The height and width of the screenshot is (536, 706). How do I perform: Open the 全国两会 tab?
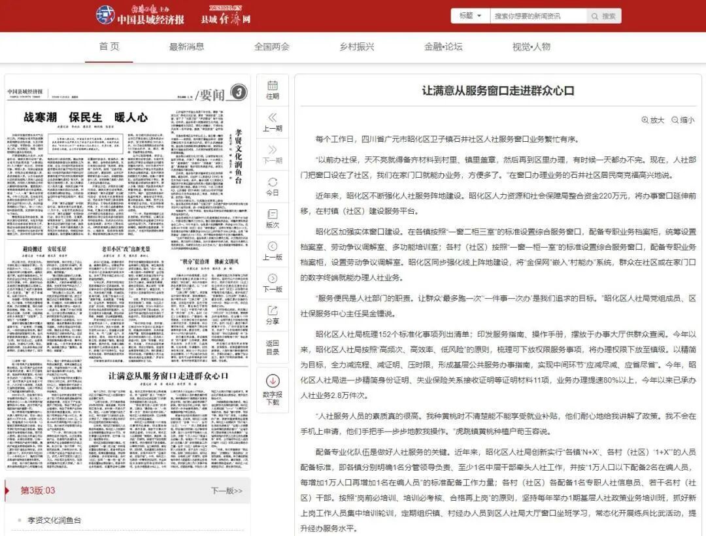tap(271, 46)
